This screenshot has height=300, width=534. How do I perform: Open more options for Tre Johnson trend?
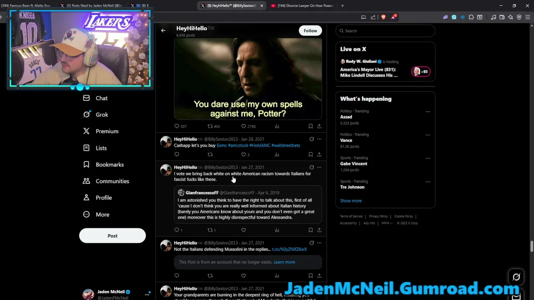coord(428,182)
